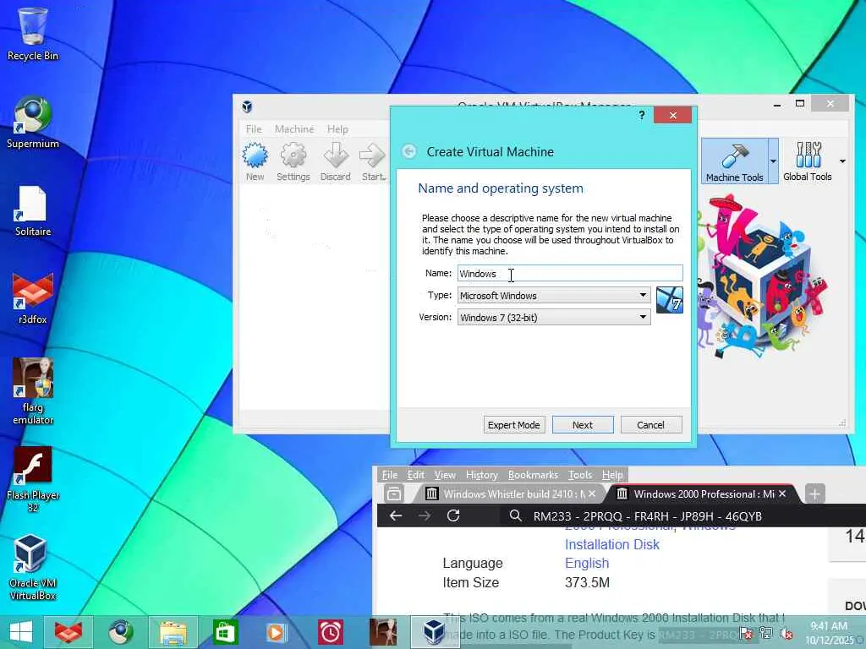The width and height of the screenshot is (866, 649).
Task: Select Machine Tools in VirtualBox
Action: tap(734, 161)
